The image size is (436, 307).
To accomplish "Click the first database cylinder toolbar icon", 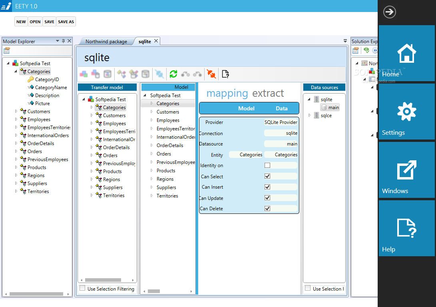I will [x=108, y=74].
